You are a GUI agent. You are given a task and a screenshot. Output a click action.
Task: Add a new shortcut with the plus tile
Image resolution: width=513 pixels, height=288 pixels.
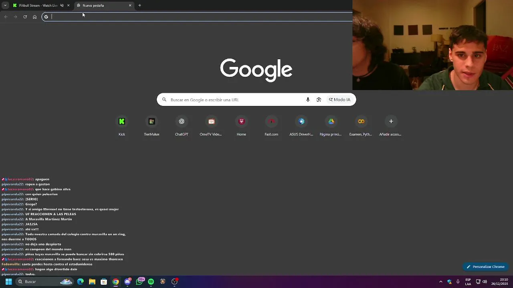[x=391, y=126]
